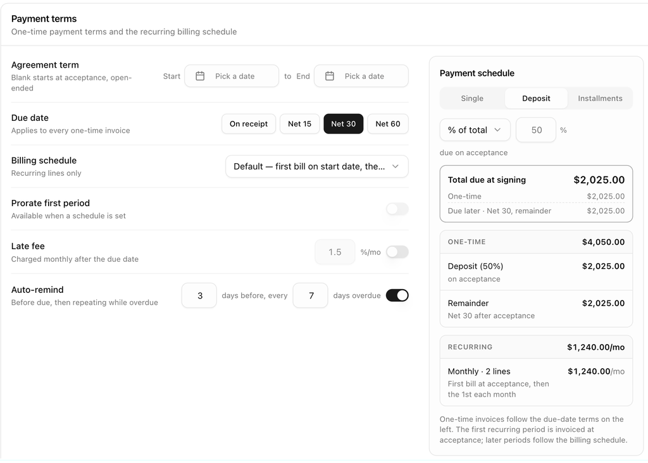Click the Due later · Net 30, remainder line
This screenshot has width=648, height=463.
pyautogui.click(x=536, y=211)
